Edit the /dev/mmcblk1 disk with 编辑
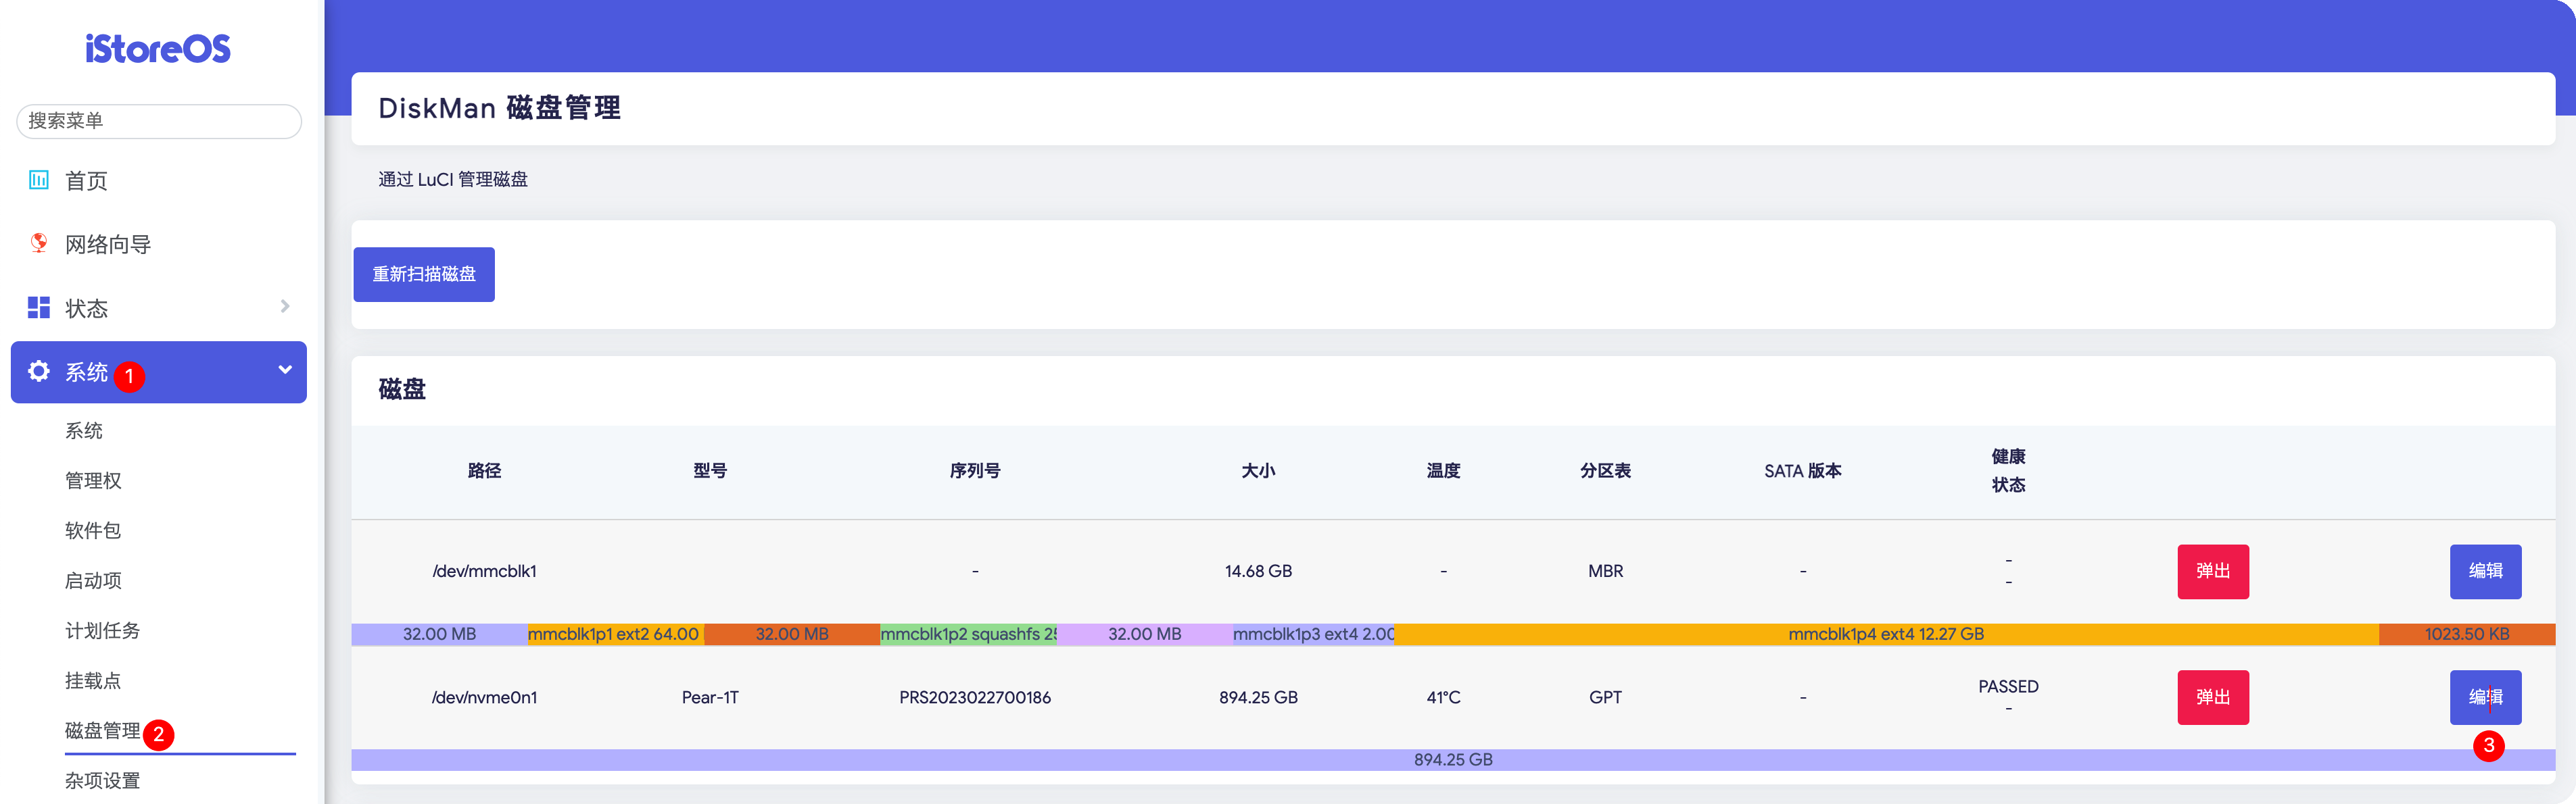 (2485, 572)
